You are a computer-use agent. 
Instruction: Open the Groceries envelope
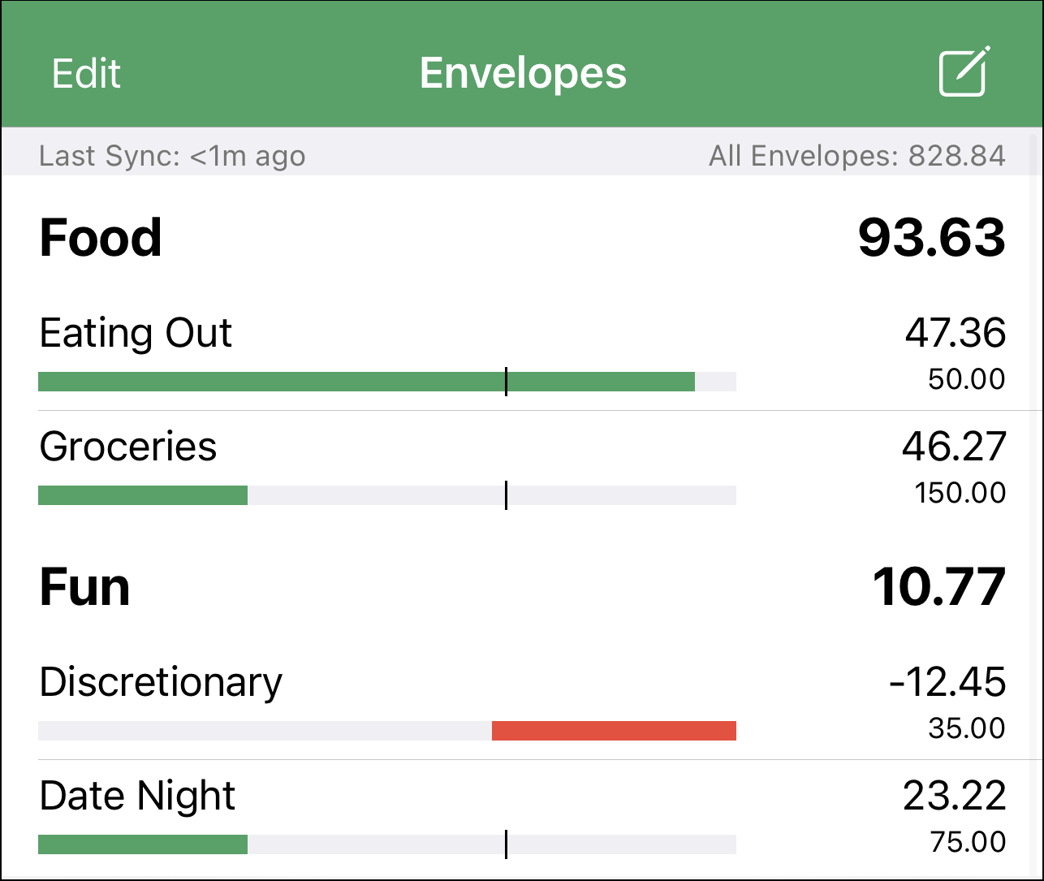point(522,469)
